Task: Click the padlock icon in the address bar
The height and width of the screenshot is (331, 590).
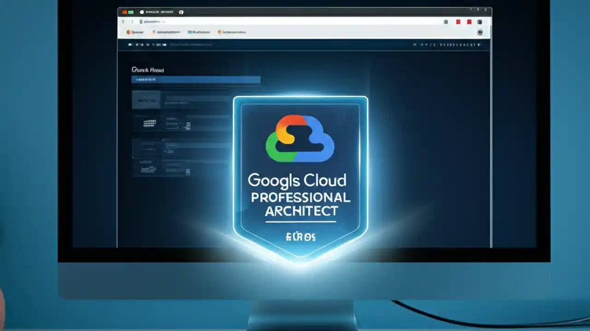Action: click(141, 22)
